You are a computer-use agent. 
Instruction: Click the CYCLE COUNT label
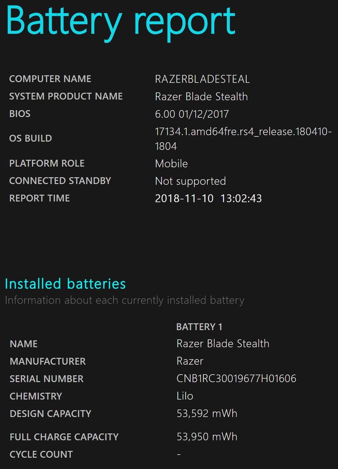[x=41, y=454]
